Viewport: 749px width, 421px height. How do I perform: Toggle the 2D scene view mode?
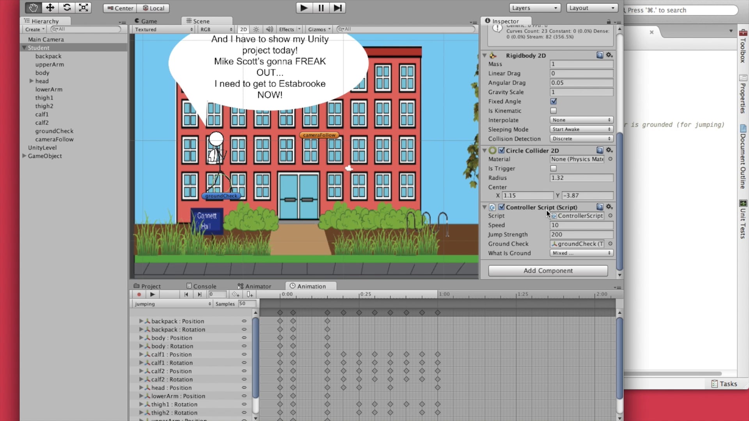(x=243, y=29)
